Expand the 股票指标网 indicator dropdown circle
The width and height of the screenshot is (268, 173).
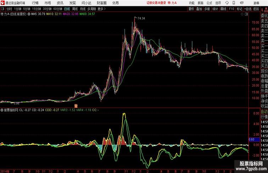(x=2, y=110)
